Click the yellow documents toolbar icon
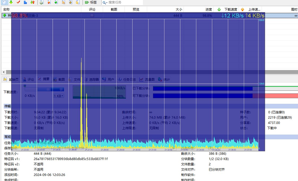This screenshot has height=181, width=298. [78, 2]
